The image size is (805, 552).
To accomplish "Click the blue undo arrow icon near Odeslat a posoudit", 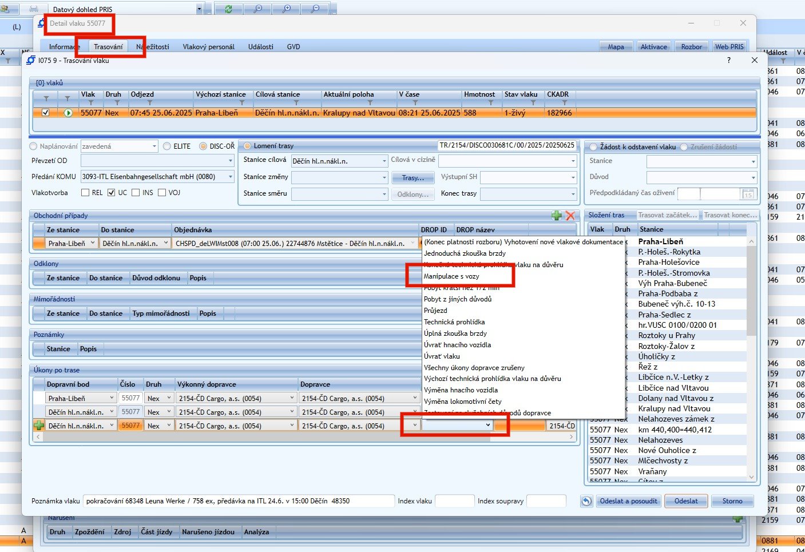I will coord(586,501).
